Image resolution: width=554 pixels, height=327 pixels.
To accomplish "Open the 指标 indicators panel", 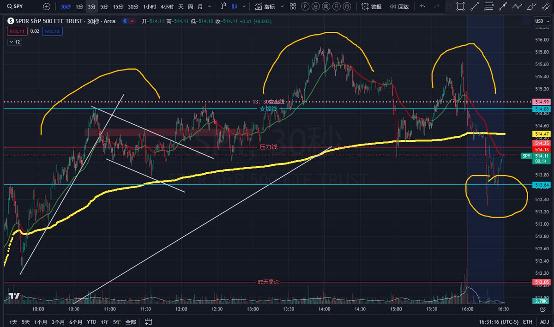I will pos(265,6).
